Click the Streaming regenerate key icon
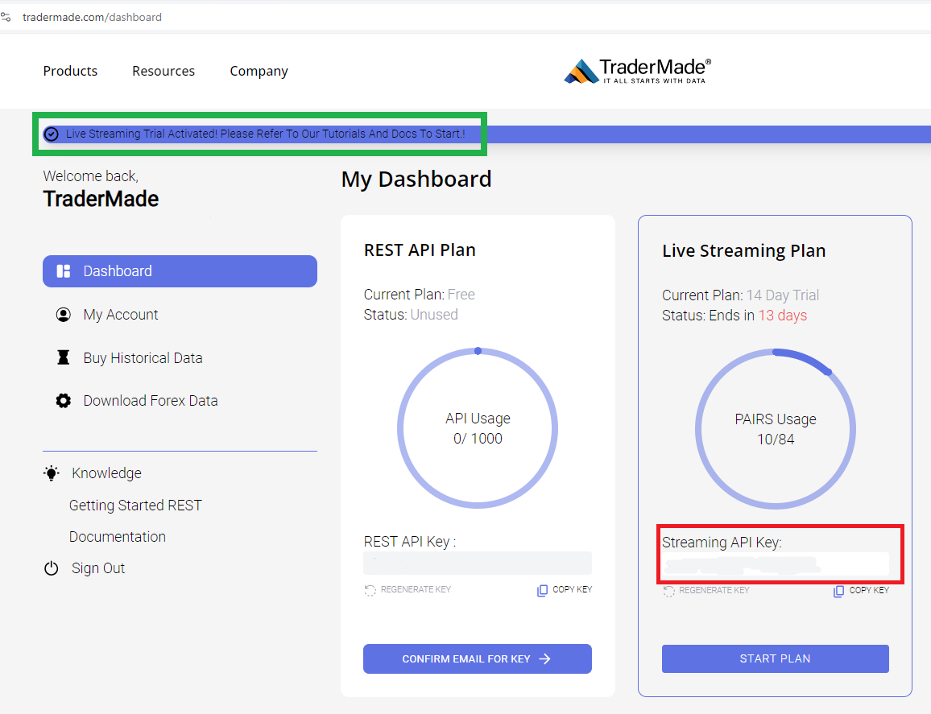Viewport: 931px width, 714px height. pyautogui.click(x=668, y=591)
